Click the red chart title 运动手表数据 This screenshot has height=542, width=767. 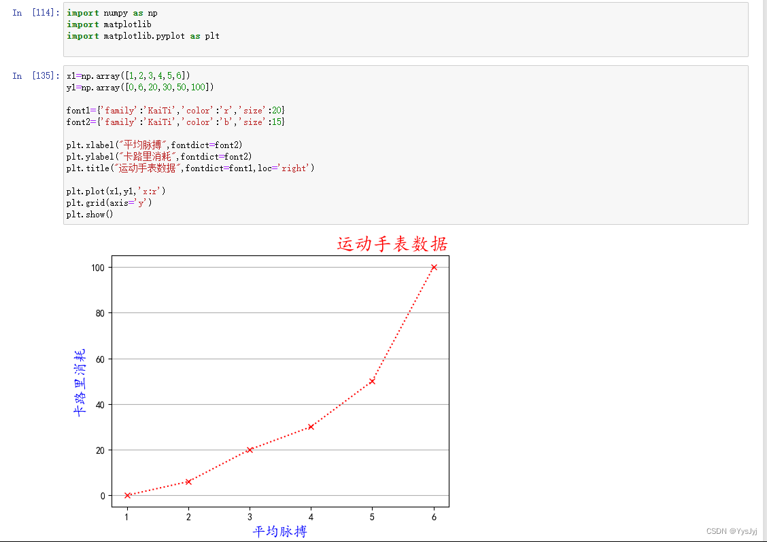point(392,244)
